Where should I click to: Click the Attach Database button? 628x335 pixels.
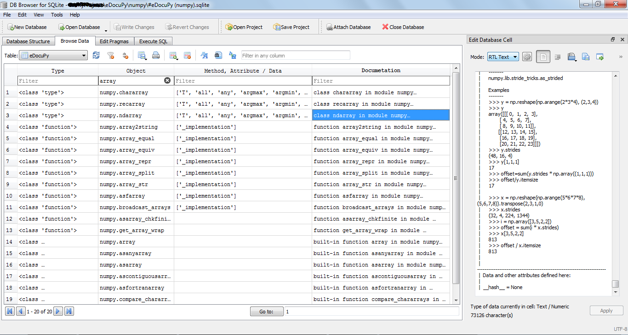tap(348, 27)
